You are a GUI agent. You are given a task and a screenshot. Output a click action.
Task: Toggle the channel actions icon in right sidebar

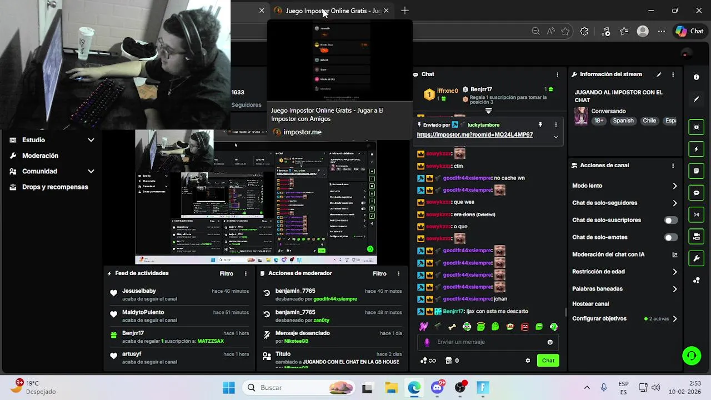pos(697,237)
